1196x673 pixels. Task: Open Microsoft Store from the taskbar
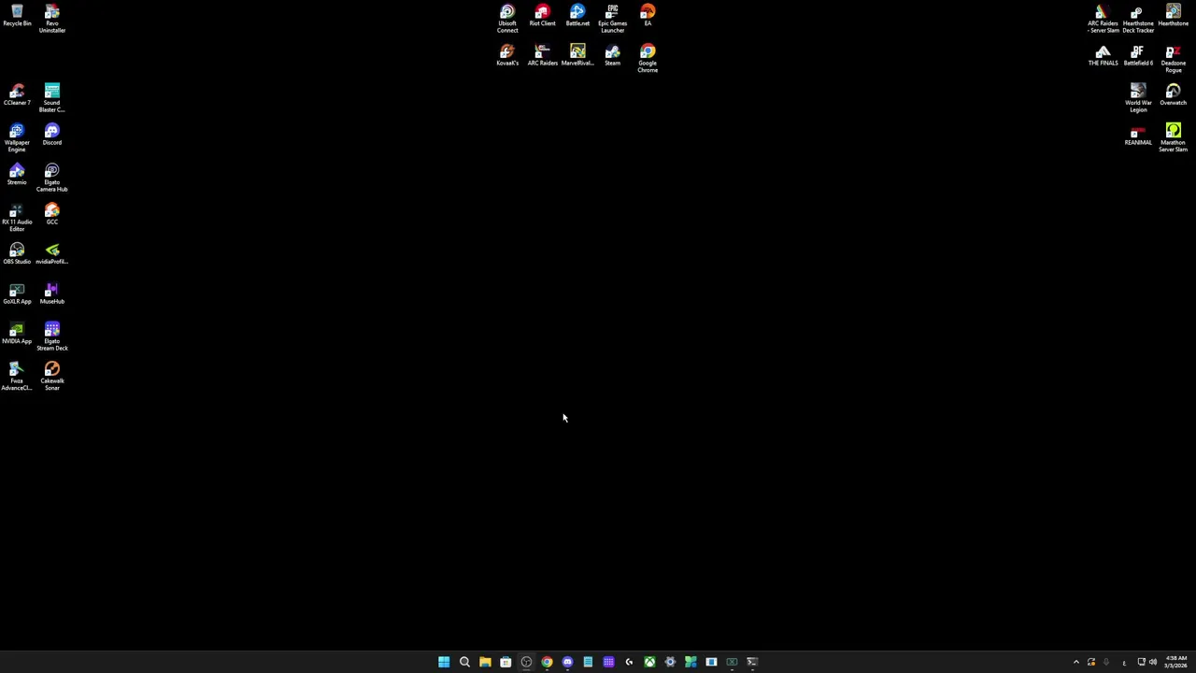(505, 662)
